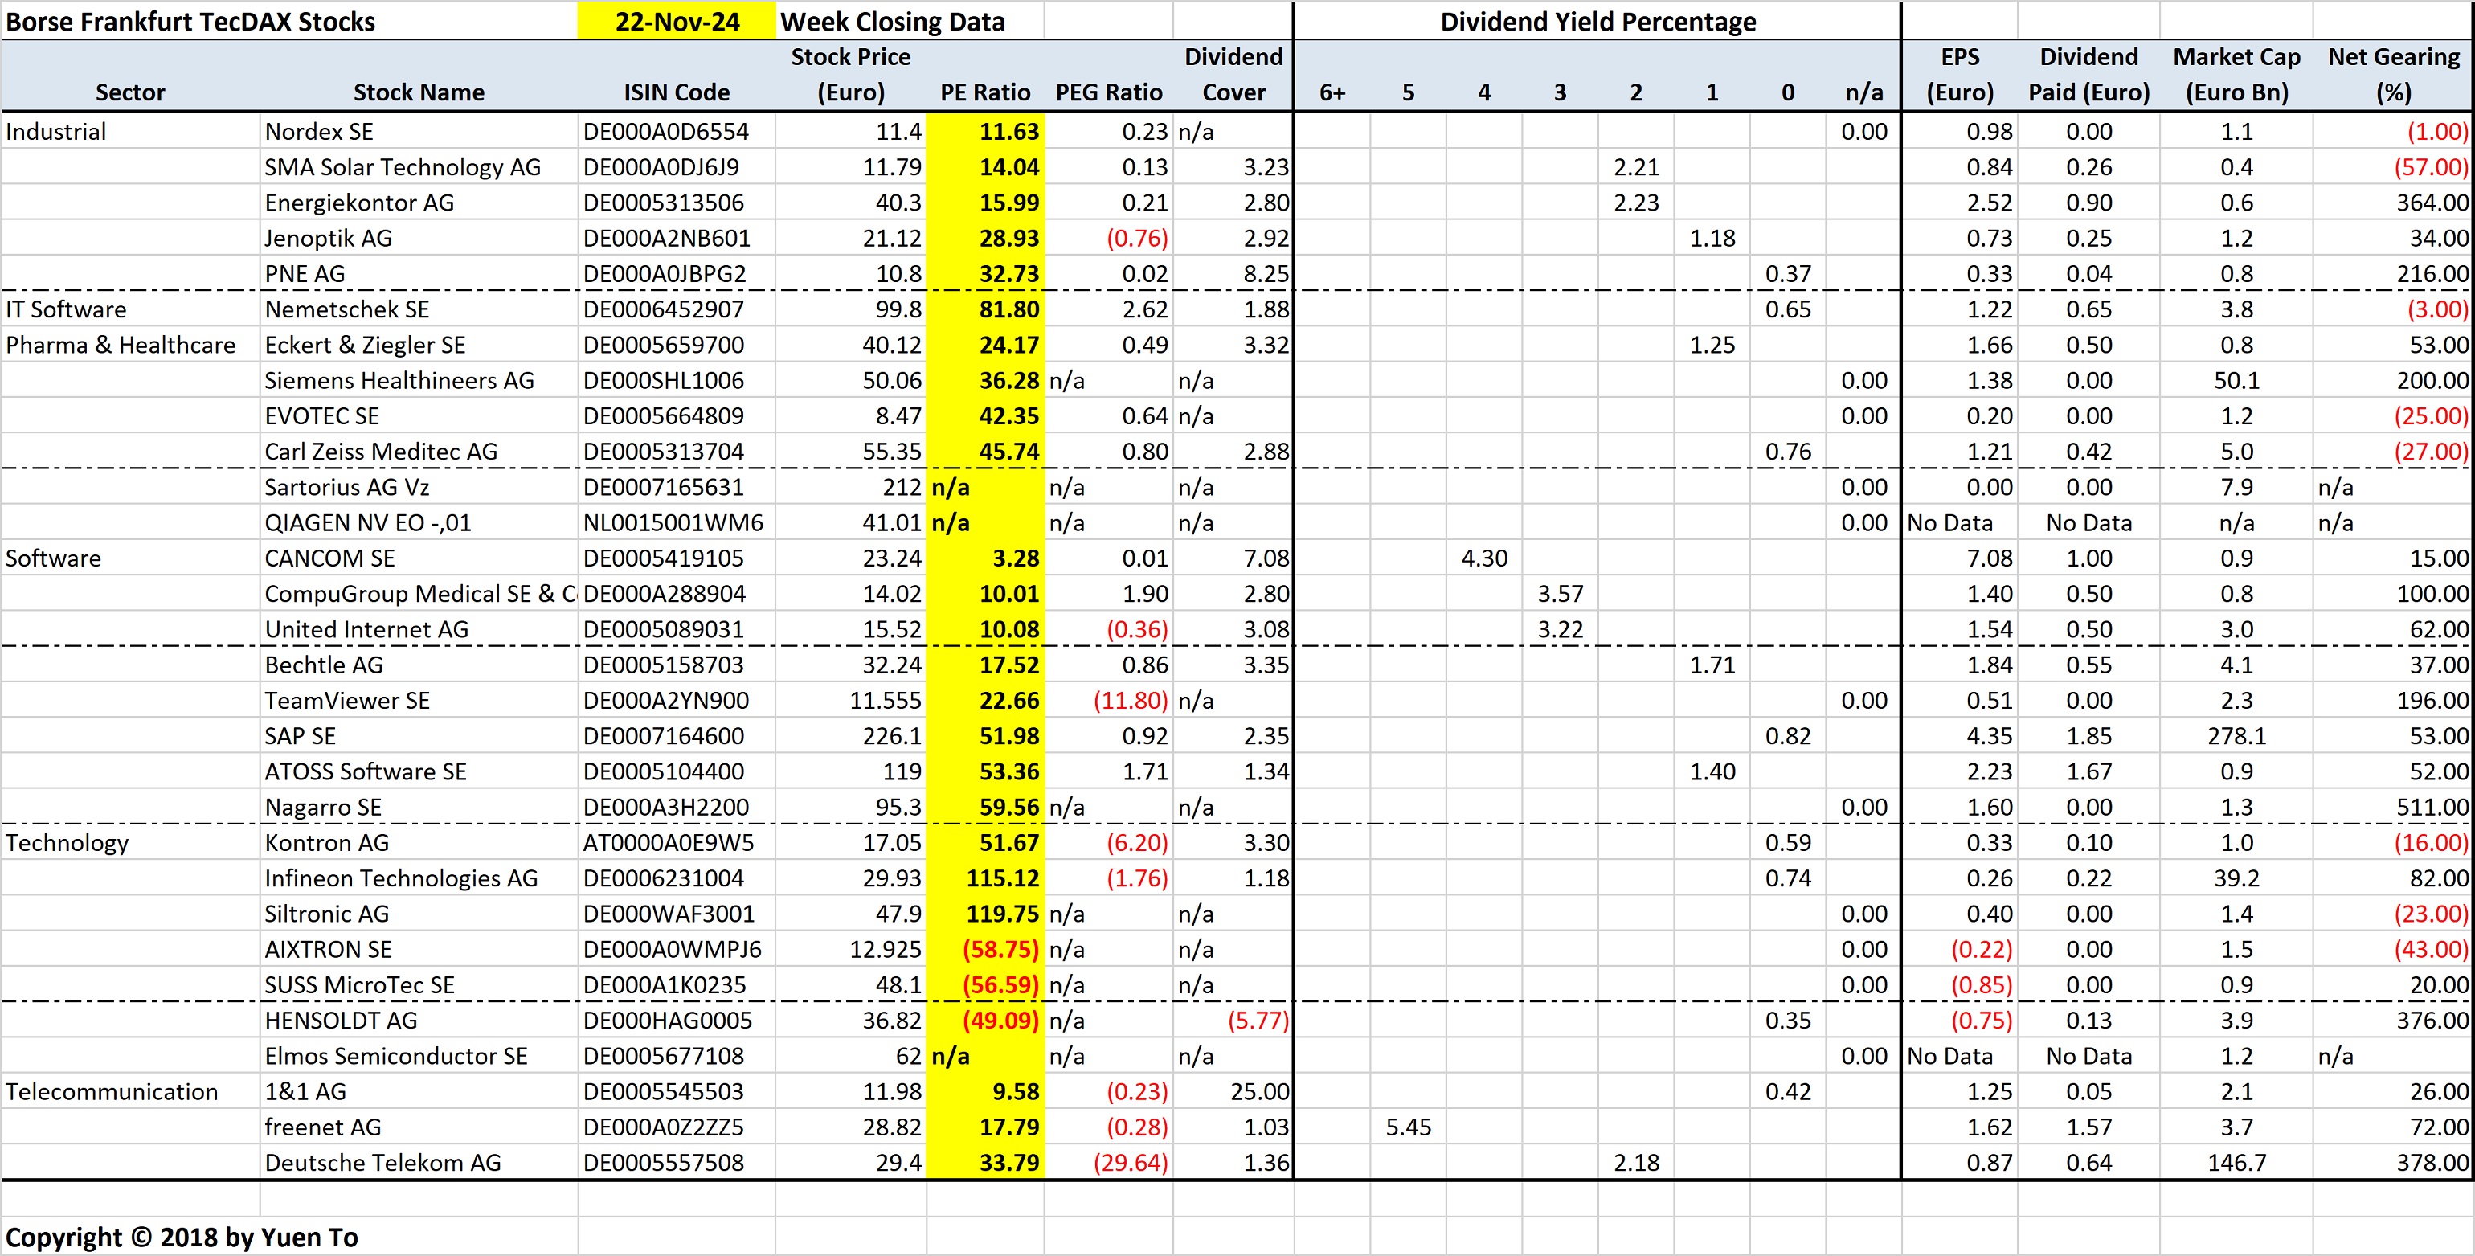Click freenet AG dividend yield 5.45
This screenshot has width=2475, height=1256.
pyautogui.click(x=1409, y=1127)
